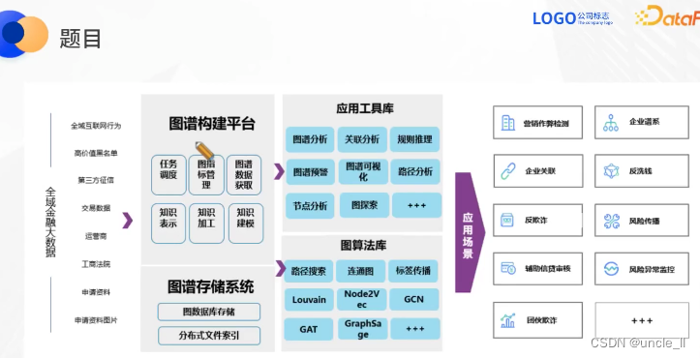
Task: Click the 申请资料图片 data source text
Action: point(96,320)
